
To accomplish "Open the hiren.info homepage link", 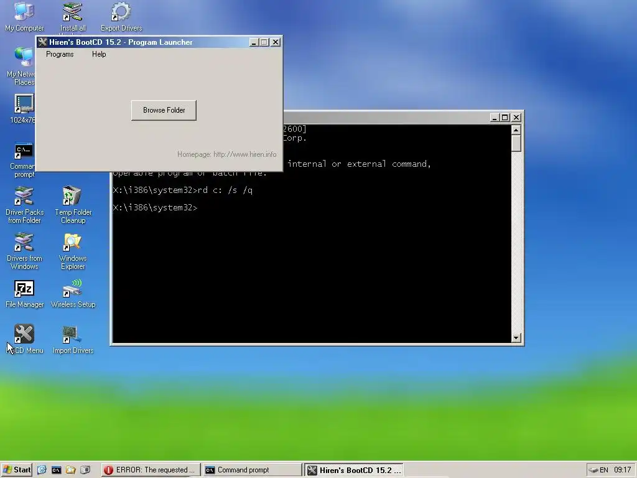I will [x=226, y=154].
